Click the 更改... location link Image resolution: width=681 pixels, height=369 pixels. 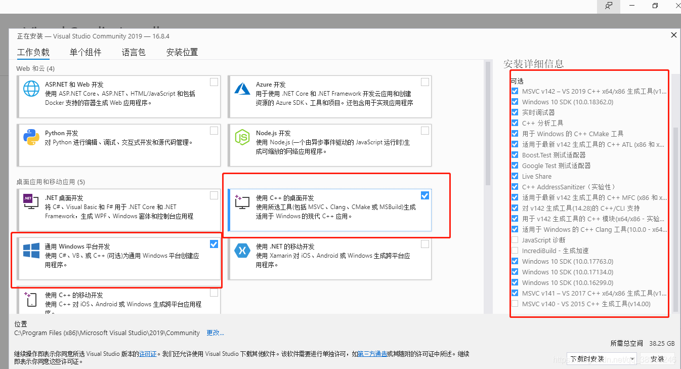tap(215, 333)
